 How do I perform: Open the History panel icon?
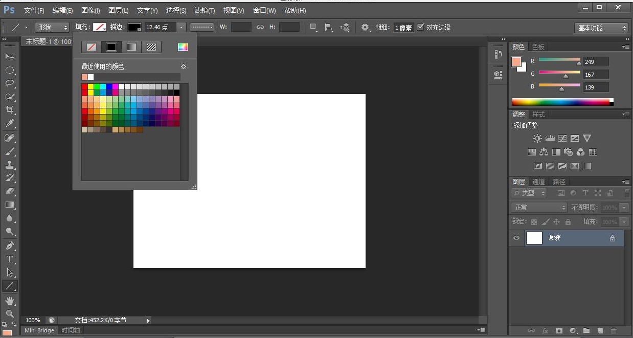point(498,54)
